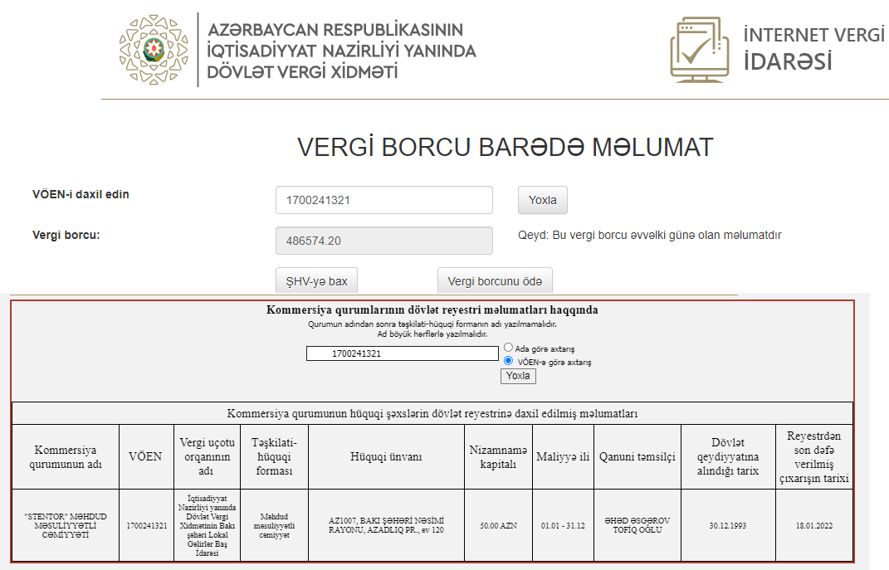The height and width of the screenshot is (570, 889).
Task: Click the 1700241321 cell in the table row
Action: [146, 525]
